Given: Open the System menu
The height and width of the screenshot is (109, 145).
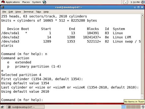Looking at the screenshot, I should pyautogui.click(x=37, y=2).
